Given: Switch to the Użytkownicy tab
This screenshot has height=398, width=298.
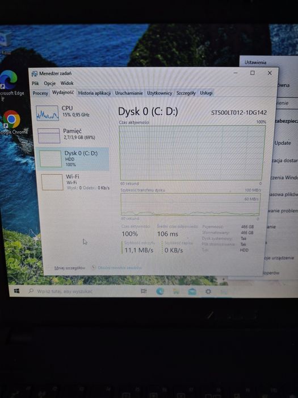Looking at the screenshot, I should pos(160,93).
